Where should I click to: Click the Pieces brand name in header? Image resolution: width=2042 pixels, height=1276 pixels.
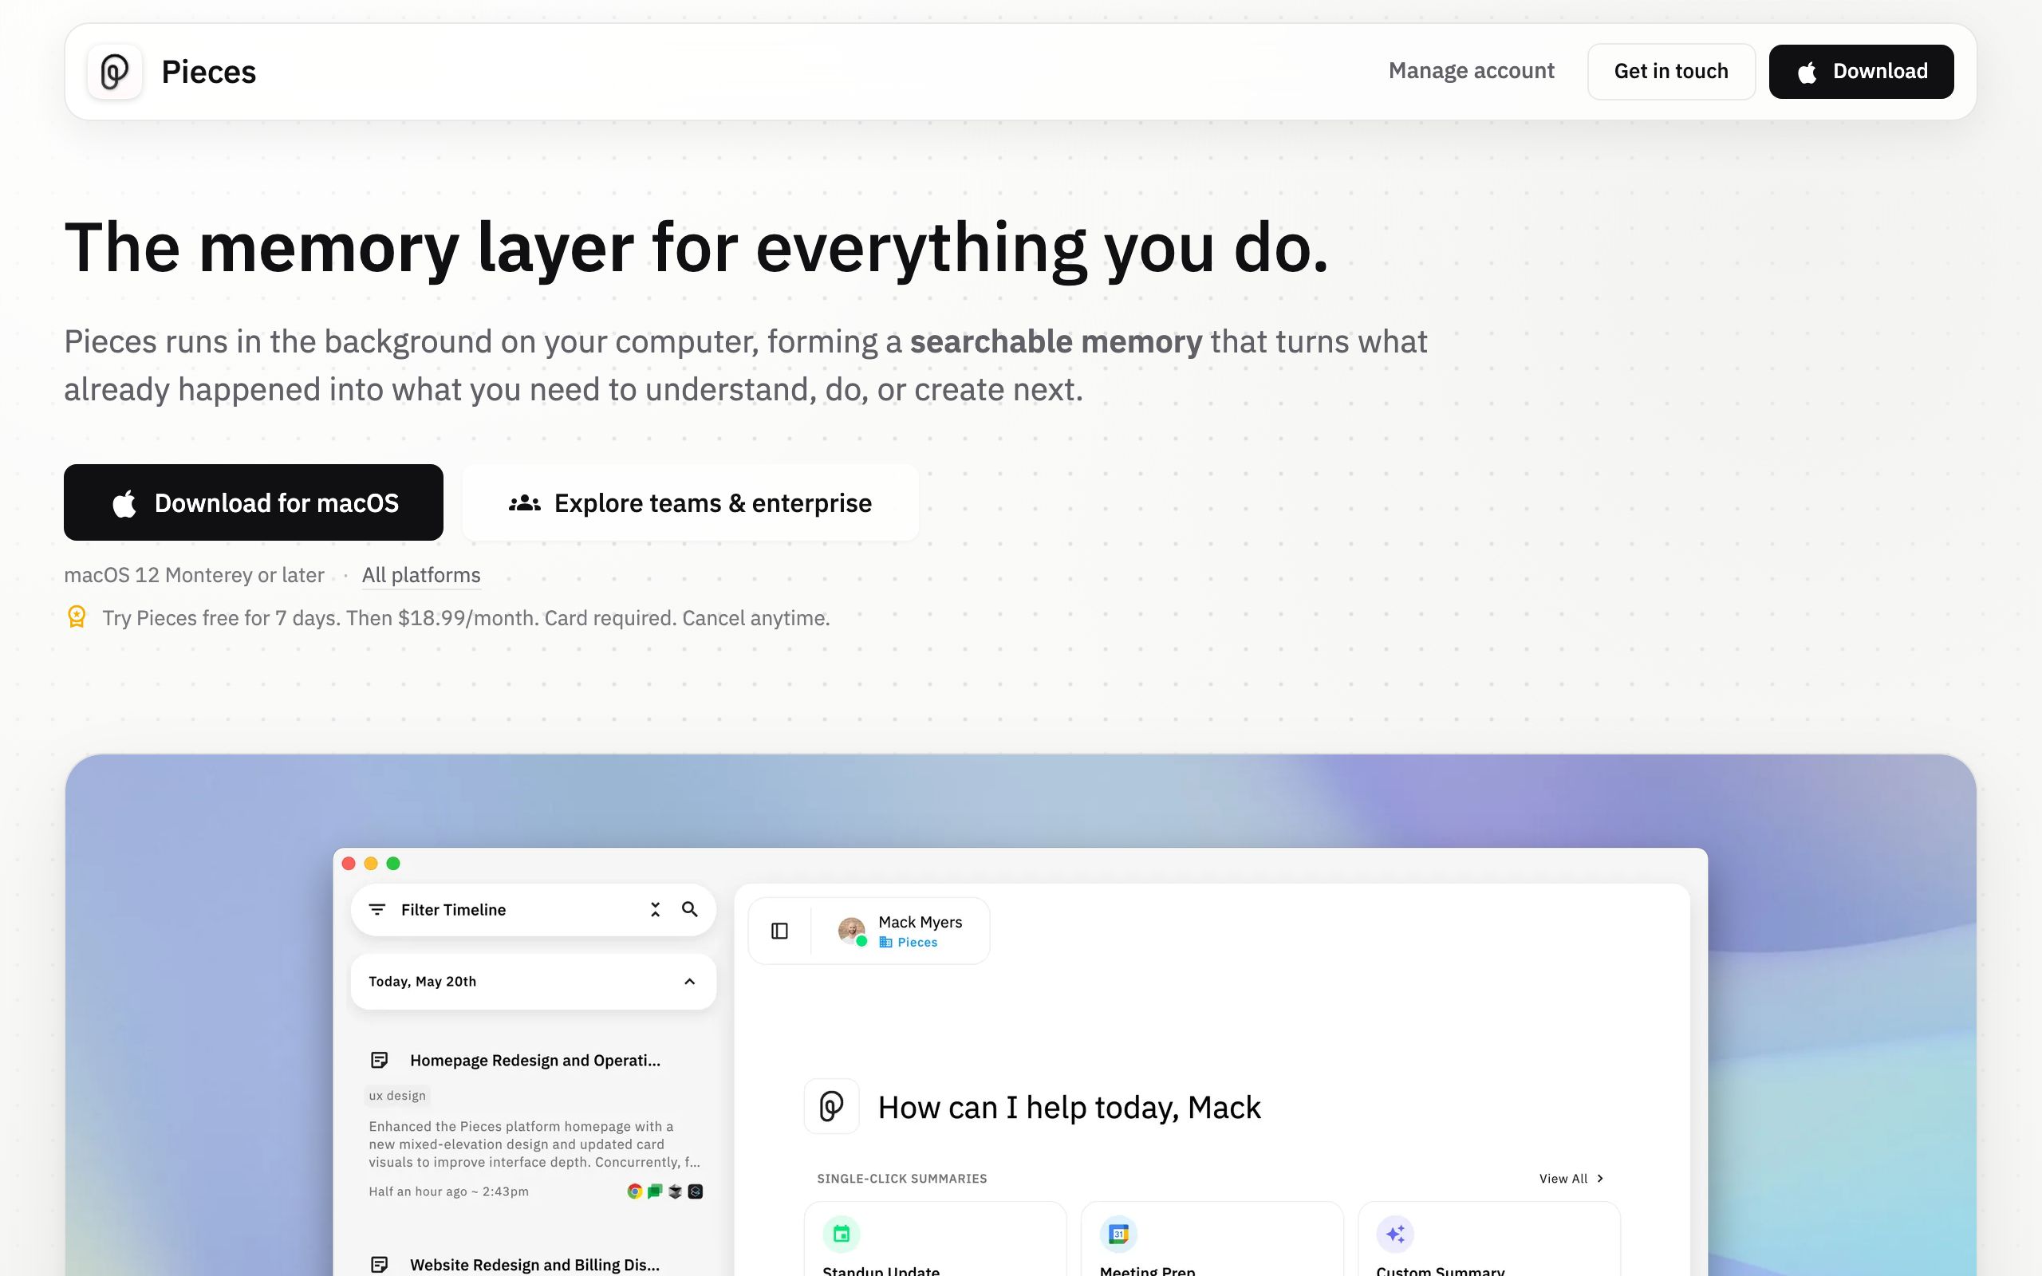(x=208, y=72)
